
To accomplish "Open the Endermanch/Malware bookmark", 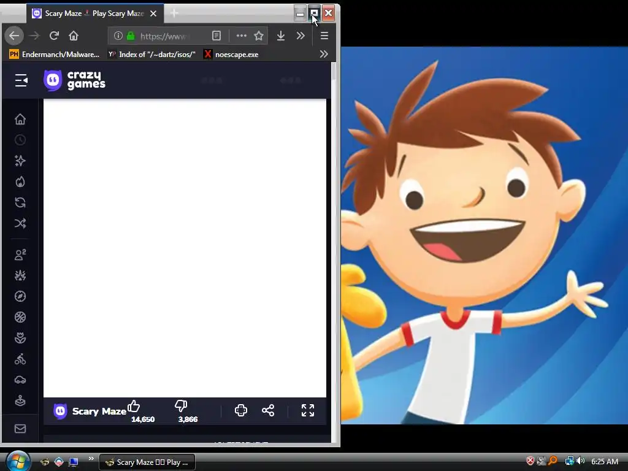I will pyautogui.click(x=54, y=55).
